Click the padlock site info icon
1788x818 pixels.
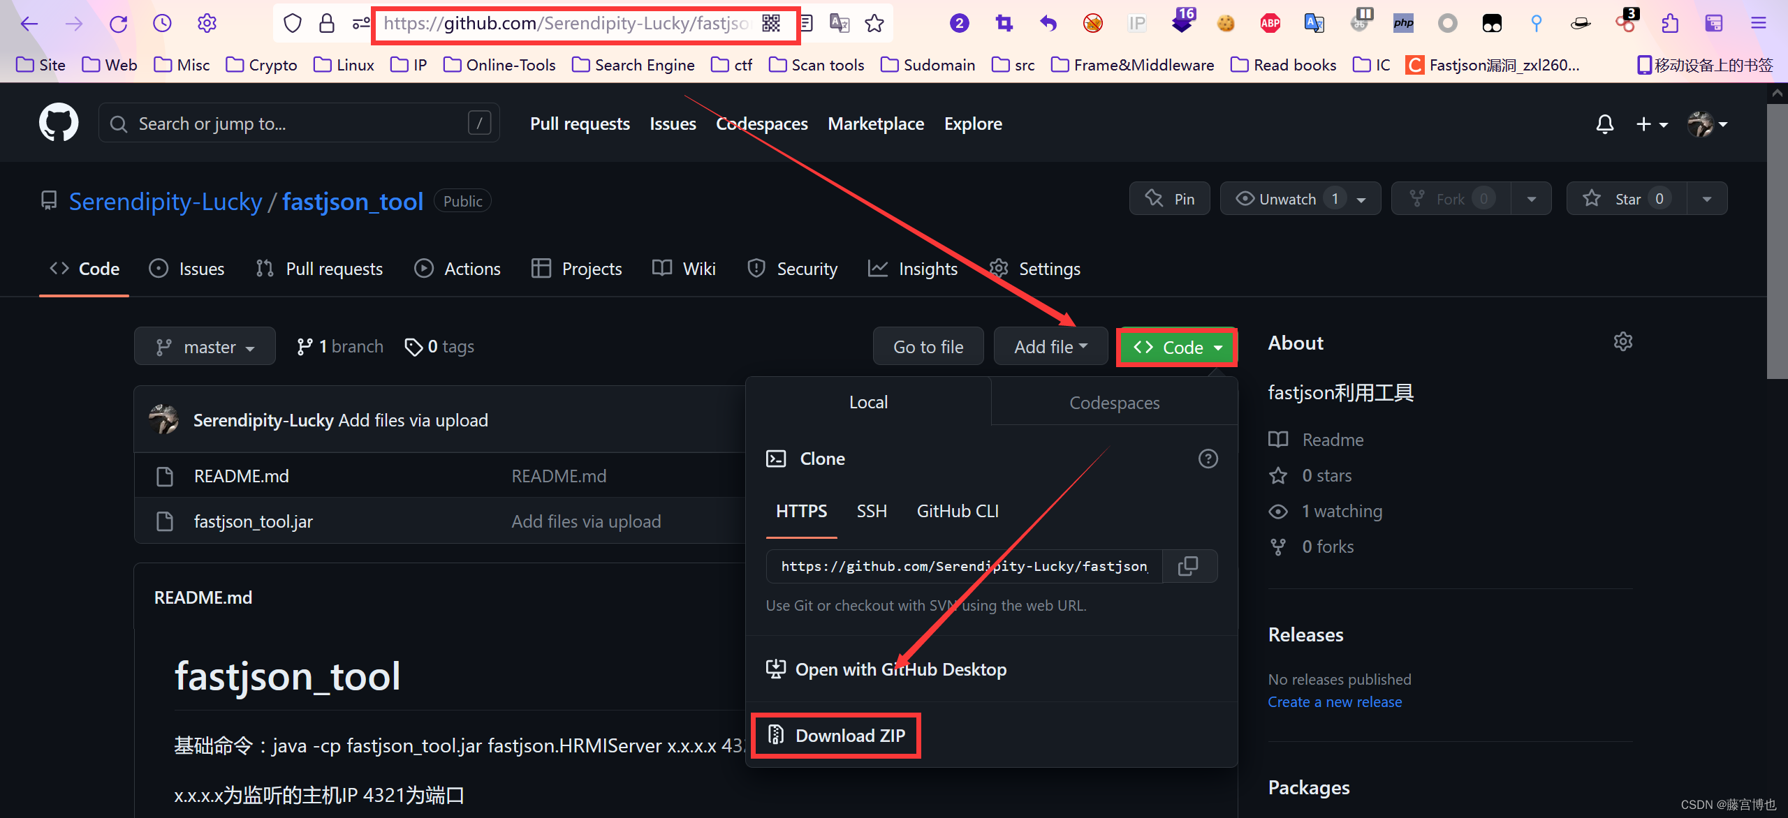326,24
